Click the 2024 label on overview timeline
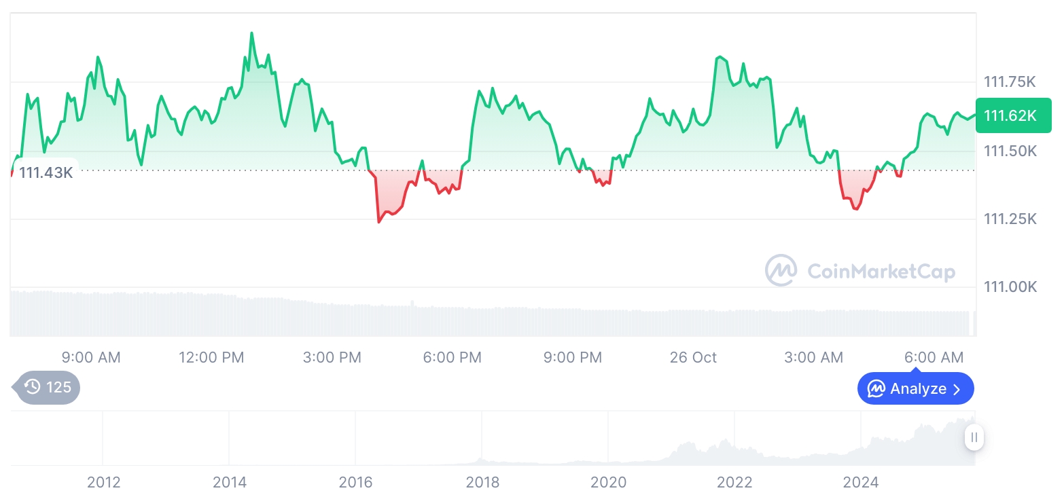Screen dimensions: 1064x497 pos(860,483)
